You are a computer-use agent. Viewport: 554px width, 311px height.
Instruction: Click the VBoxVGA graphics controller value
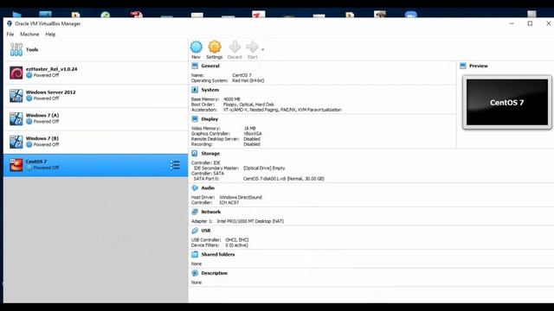coord(253,134)
